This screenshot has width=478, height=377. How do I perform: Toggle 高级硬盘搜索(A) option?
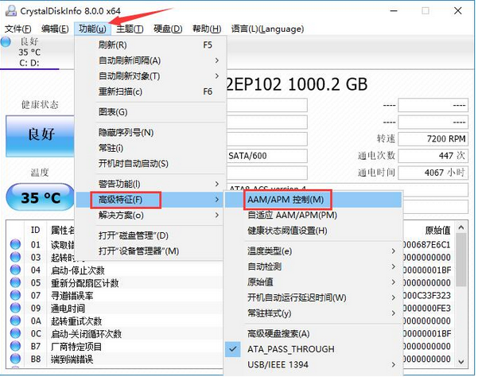click(x=313, y=333)
